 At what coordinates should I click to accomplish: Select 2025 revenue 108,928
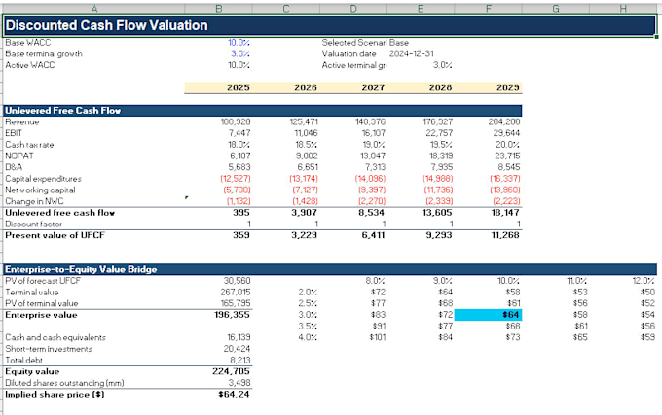236,122
